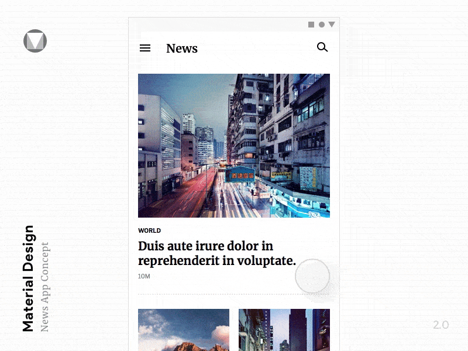Open the navigation drawer with the hamburger icon
The image size is (468, 351).
(x=145, y=48)
